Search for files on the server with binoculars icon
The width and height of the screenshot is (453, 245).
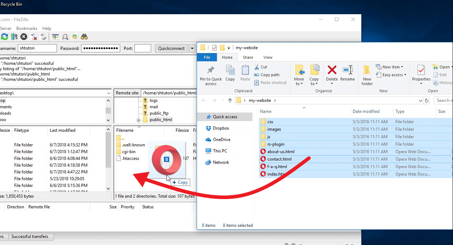tap(84, 36)
